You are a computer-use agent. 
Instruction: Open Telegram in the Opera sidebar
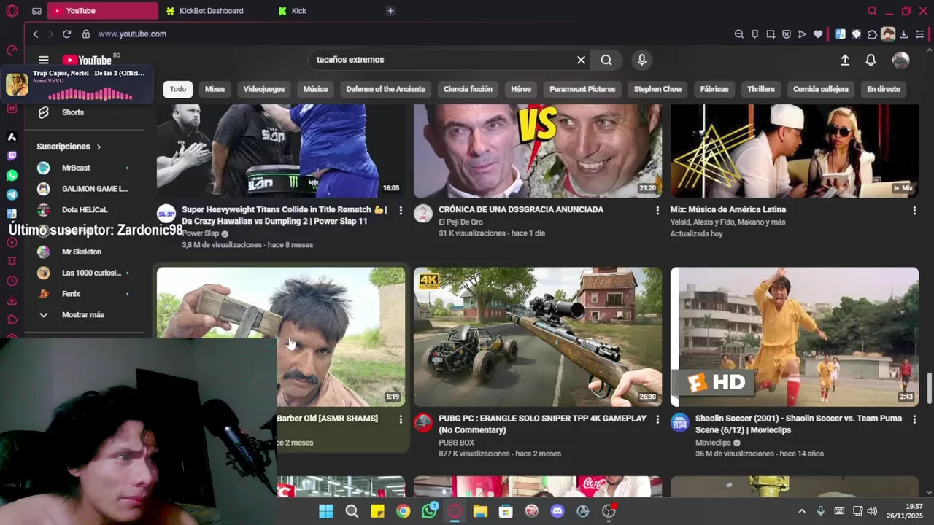click(x=12, y=195)
